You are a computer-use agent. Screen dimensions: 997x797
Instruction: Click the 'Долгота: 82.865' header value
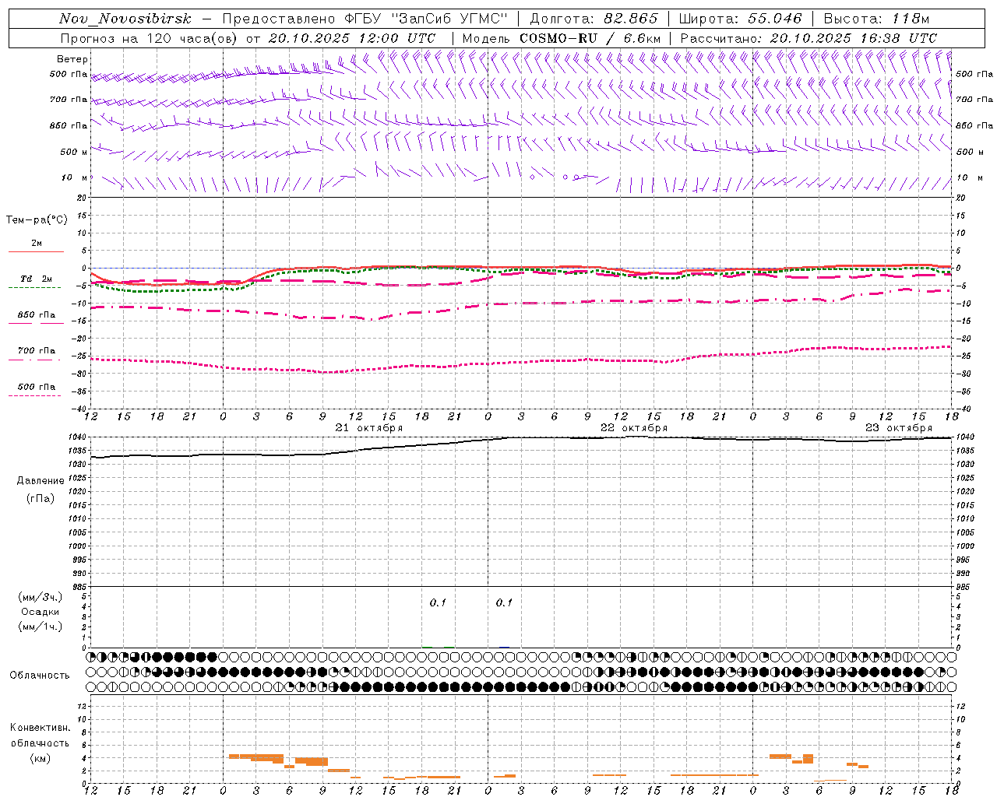pyautogui.click(x=594, y=19)
